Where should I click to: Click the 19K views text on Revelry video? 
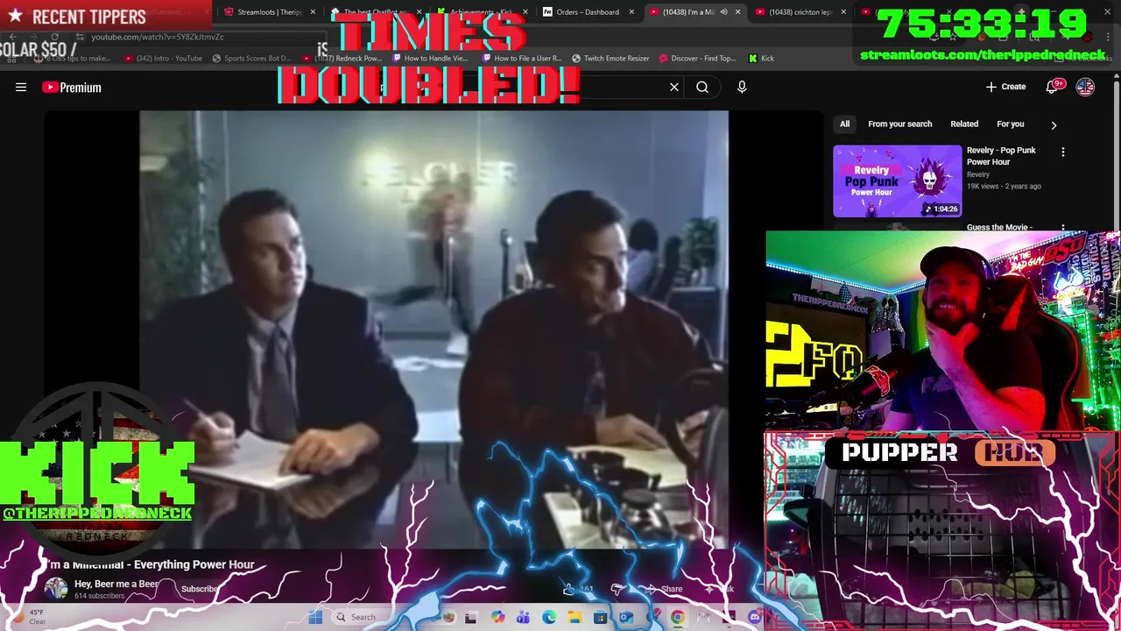click(983, 186)
